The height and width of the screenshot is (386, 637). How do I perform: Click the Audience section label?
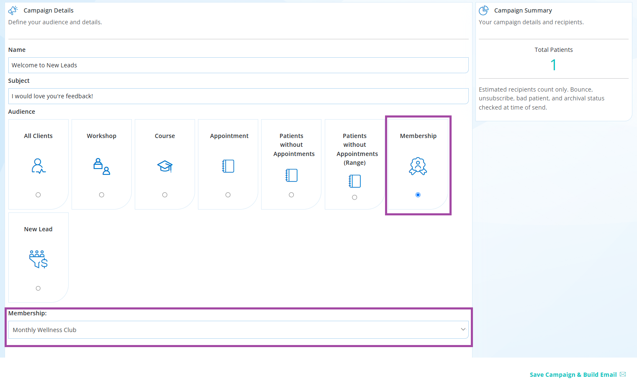(22, 112)
